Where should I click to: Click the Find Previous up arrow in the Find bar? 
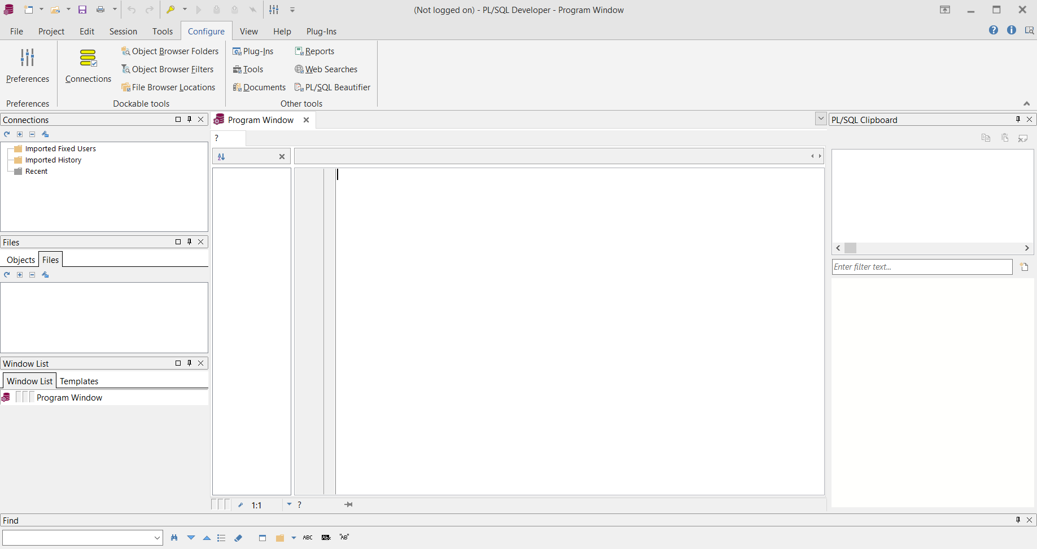pyautogui.click(x=207, y=538)
